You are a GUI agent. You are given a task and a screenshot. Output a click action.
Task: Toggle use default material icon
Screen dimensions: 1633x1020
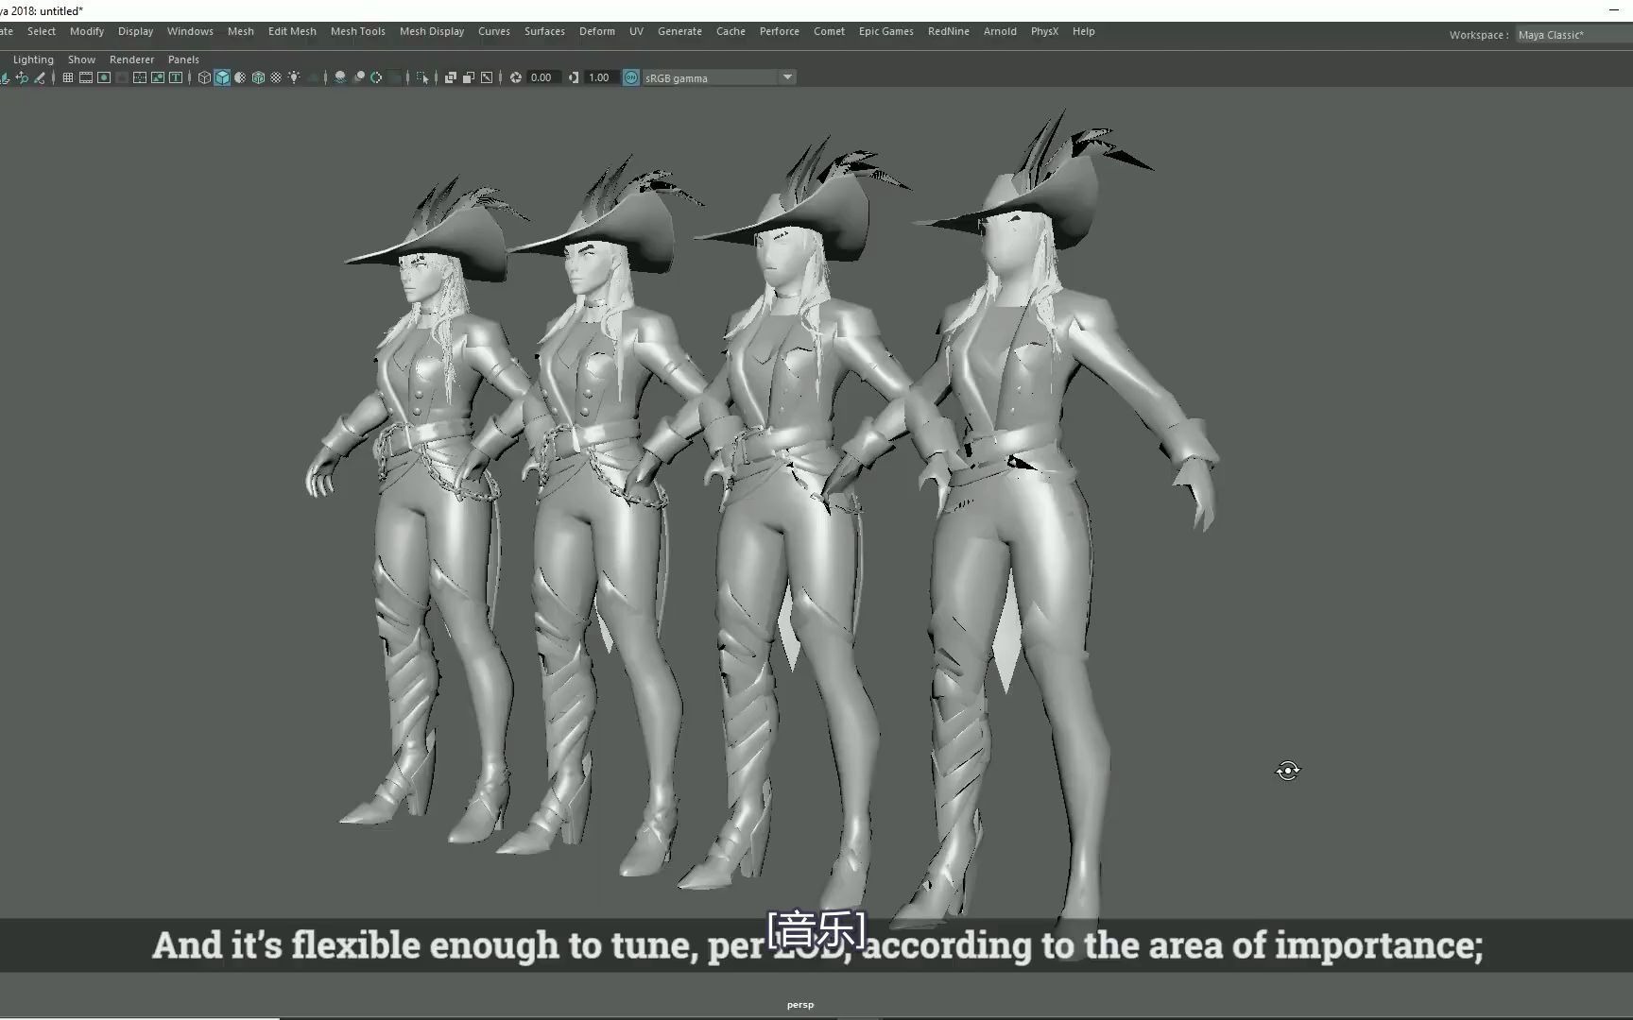click(x=240, y=77)
